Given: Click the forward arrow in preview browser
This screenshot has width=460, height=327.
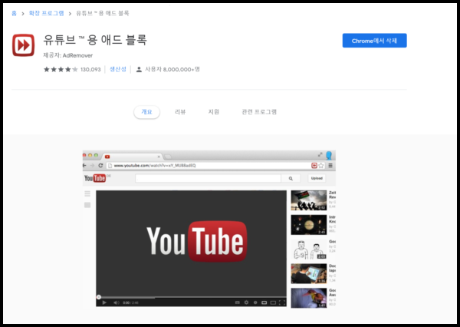Looking at the screenshot, I should tap(92, 165).
